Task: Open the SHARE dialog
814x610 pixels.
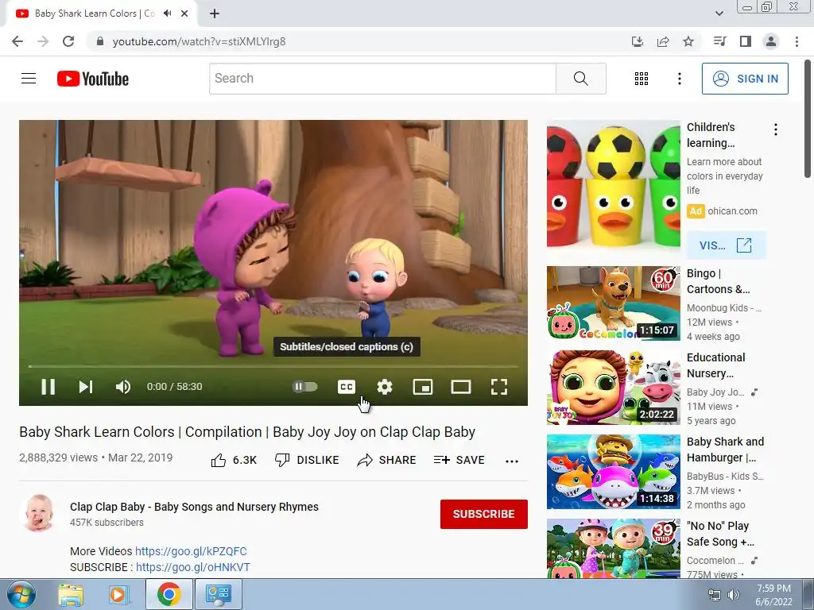Action: click(x=387, y=460)
